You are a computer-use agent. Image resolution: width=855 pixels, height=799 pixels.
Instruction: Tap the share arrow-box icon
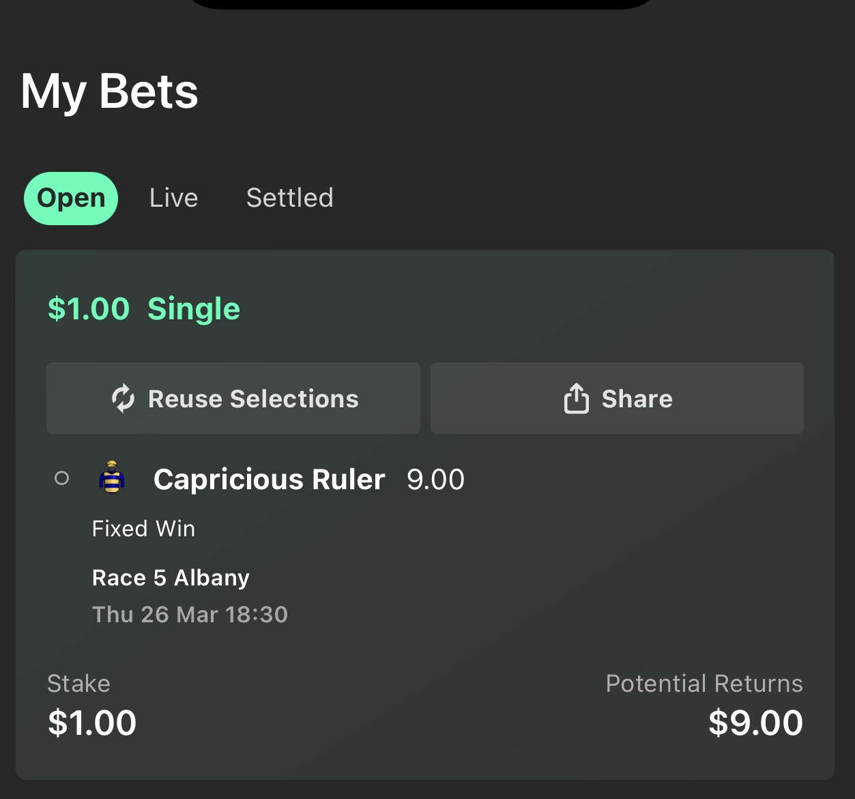(x=576, y=398)
